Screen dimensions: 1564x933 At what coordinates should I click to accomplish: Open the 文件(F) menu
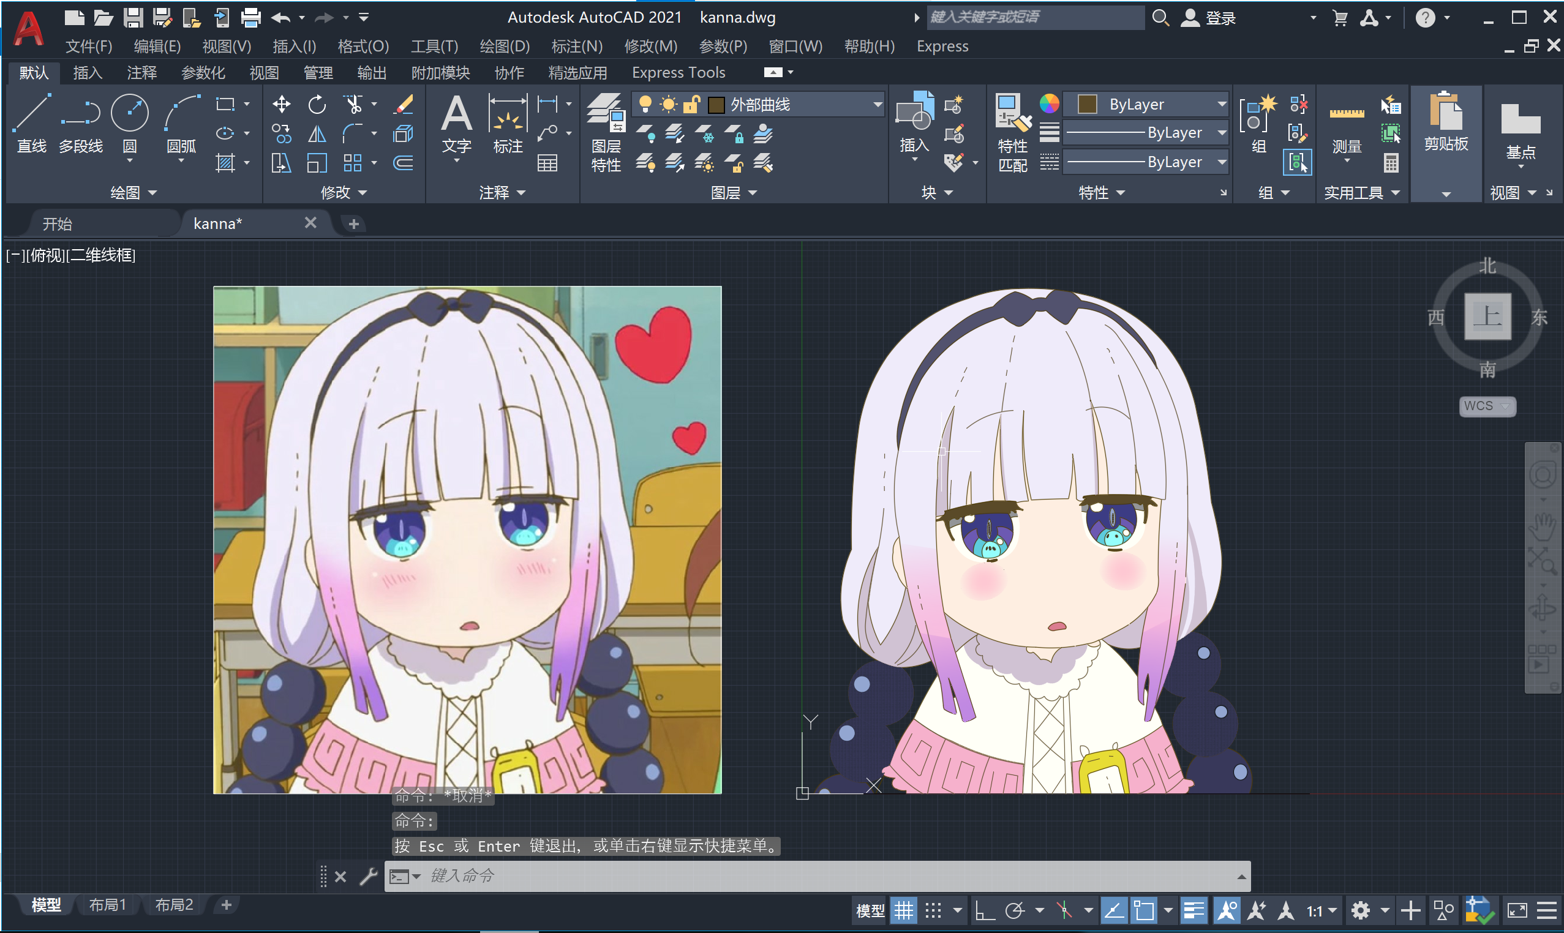pos(89,47)
